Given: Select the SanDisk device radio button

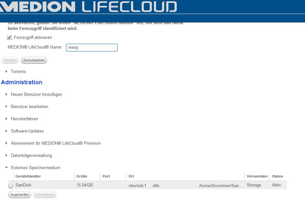Looking at the screenshot, I should point(11,186).
